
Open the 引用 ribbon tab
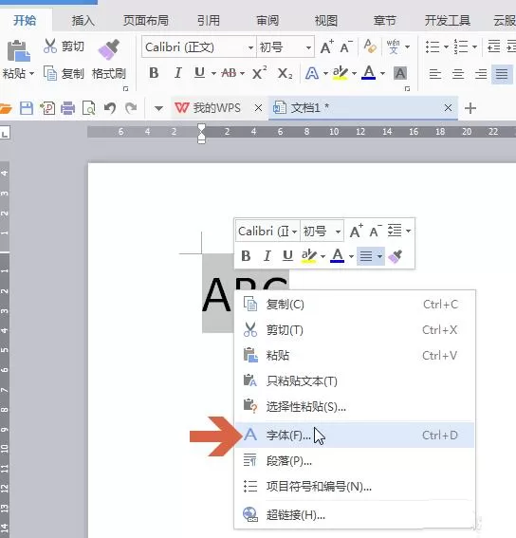[x=209, y=21]
